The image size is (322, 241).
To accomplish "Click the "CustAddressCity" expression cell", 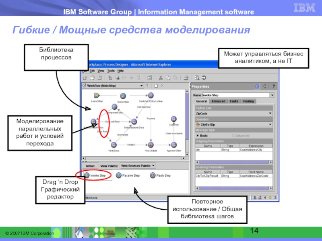I will [256, 150].
